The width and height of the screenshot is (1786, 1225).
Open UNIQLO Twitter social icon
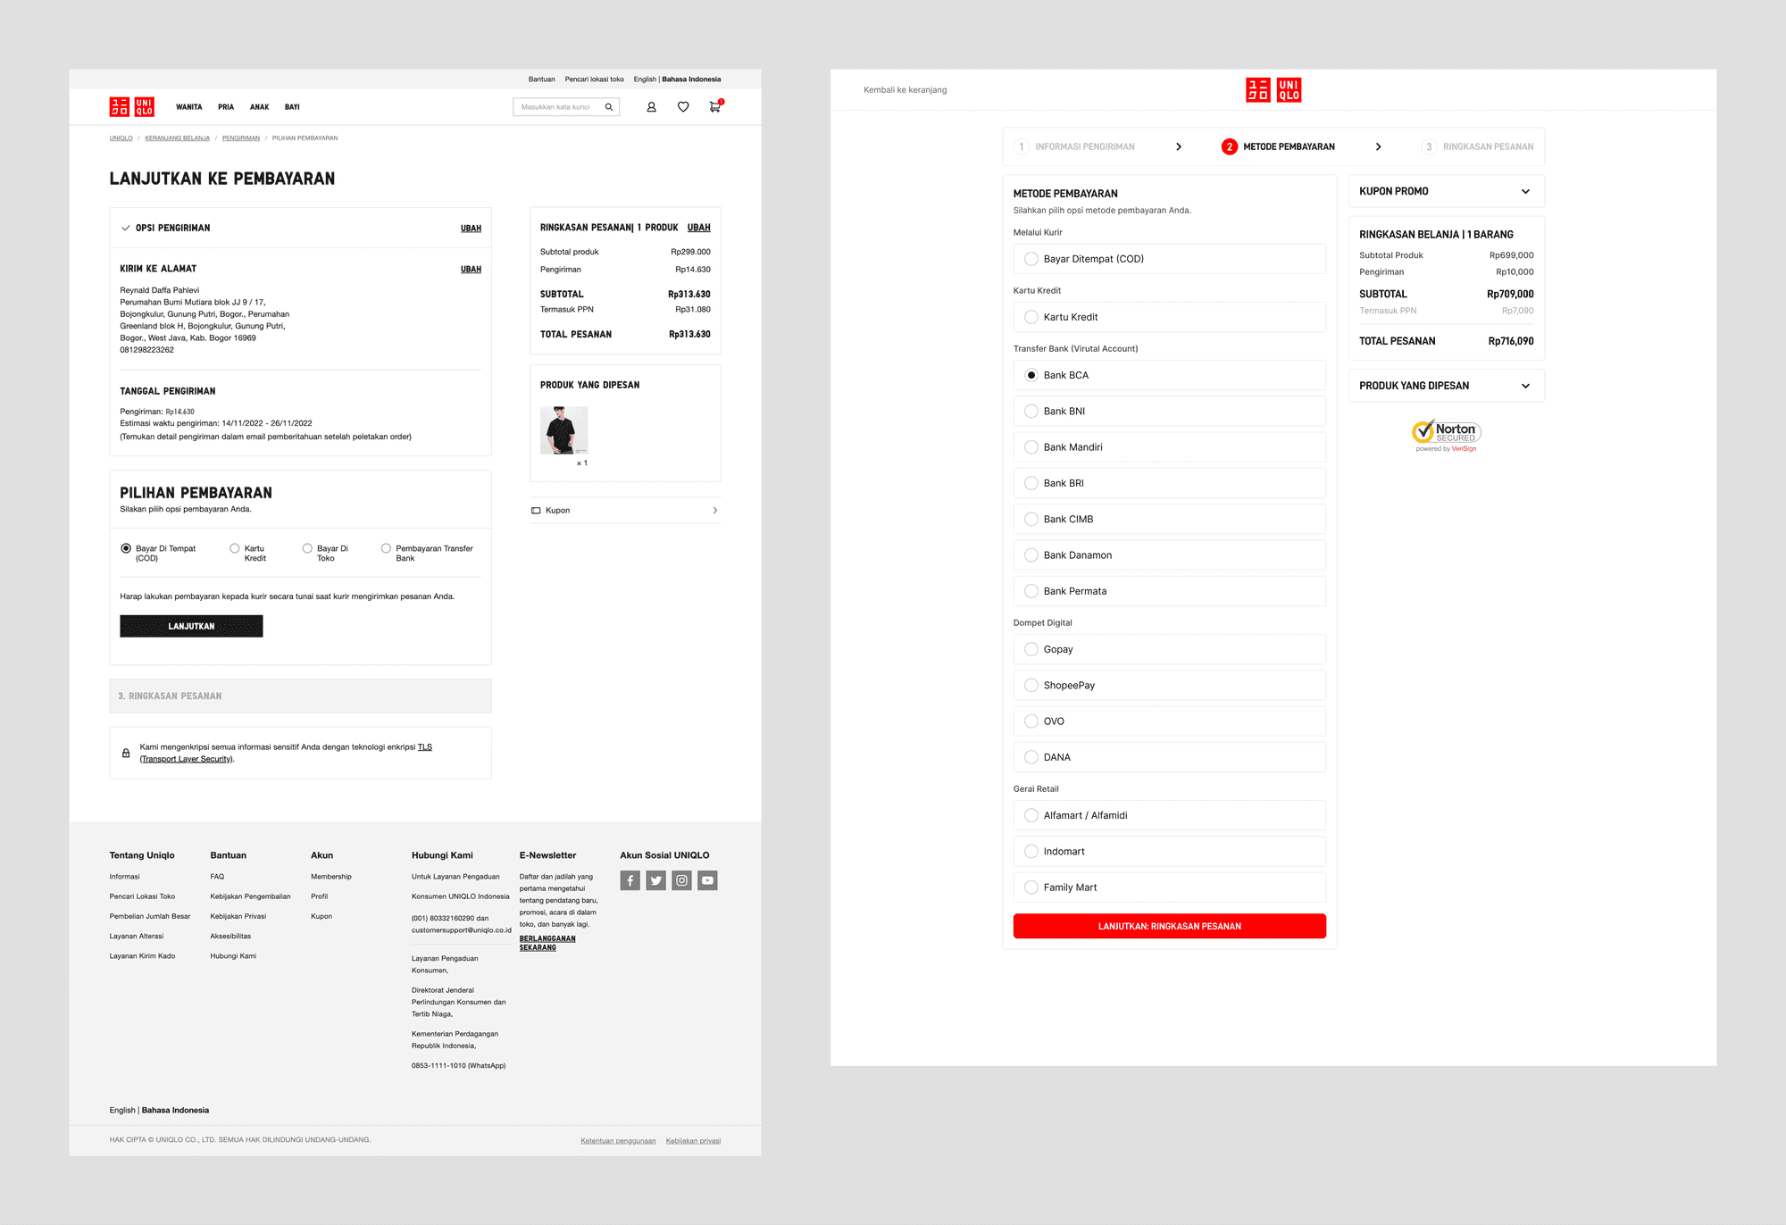(x=656, y=880)
